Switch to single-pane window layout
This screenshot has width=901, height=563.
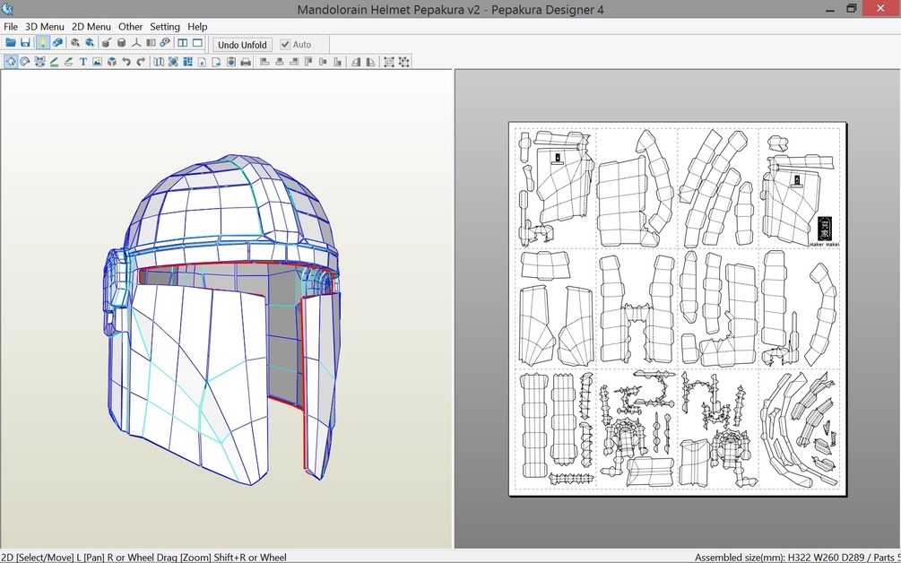pos(197,43)
